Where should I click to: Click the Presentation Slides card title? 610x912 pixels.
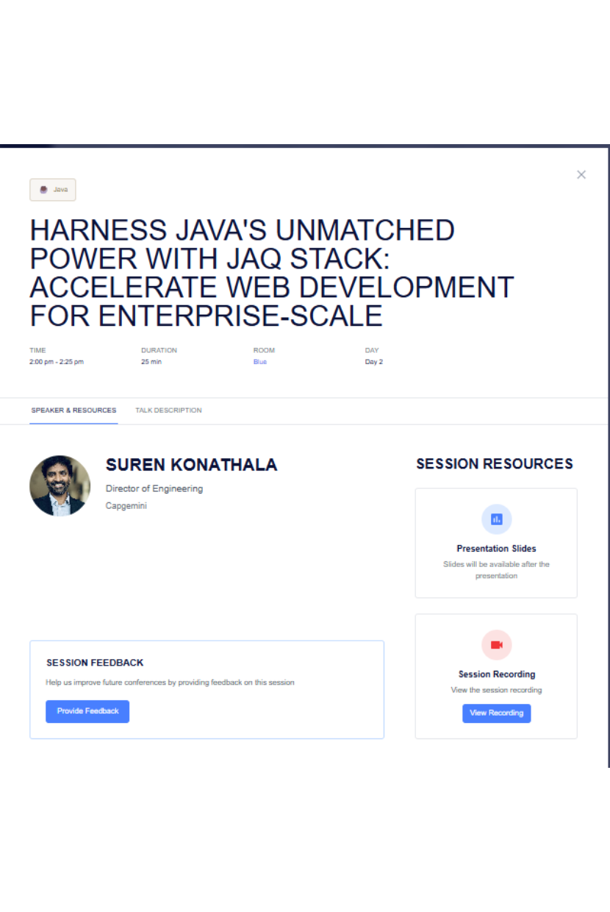click(x=496, y=549)
